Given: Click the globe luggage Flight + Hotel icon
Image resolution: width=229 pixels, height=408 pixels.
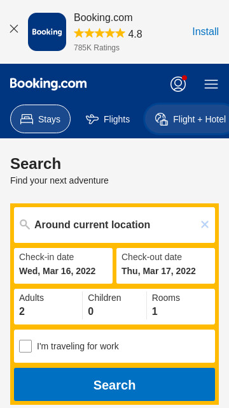Looking at the screenshot, I should tap(162, 119).
